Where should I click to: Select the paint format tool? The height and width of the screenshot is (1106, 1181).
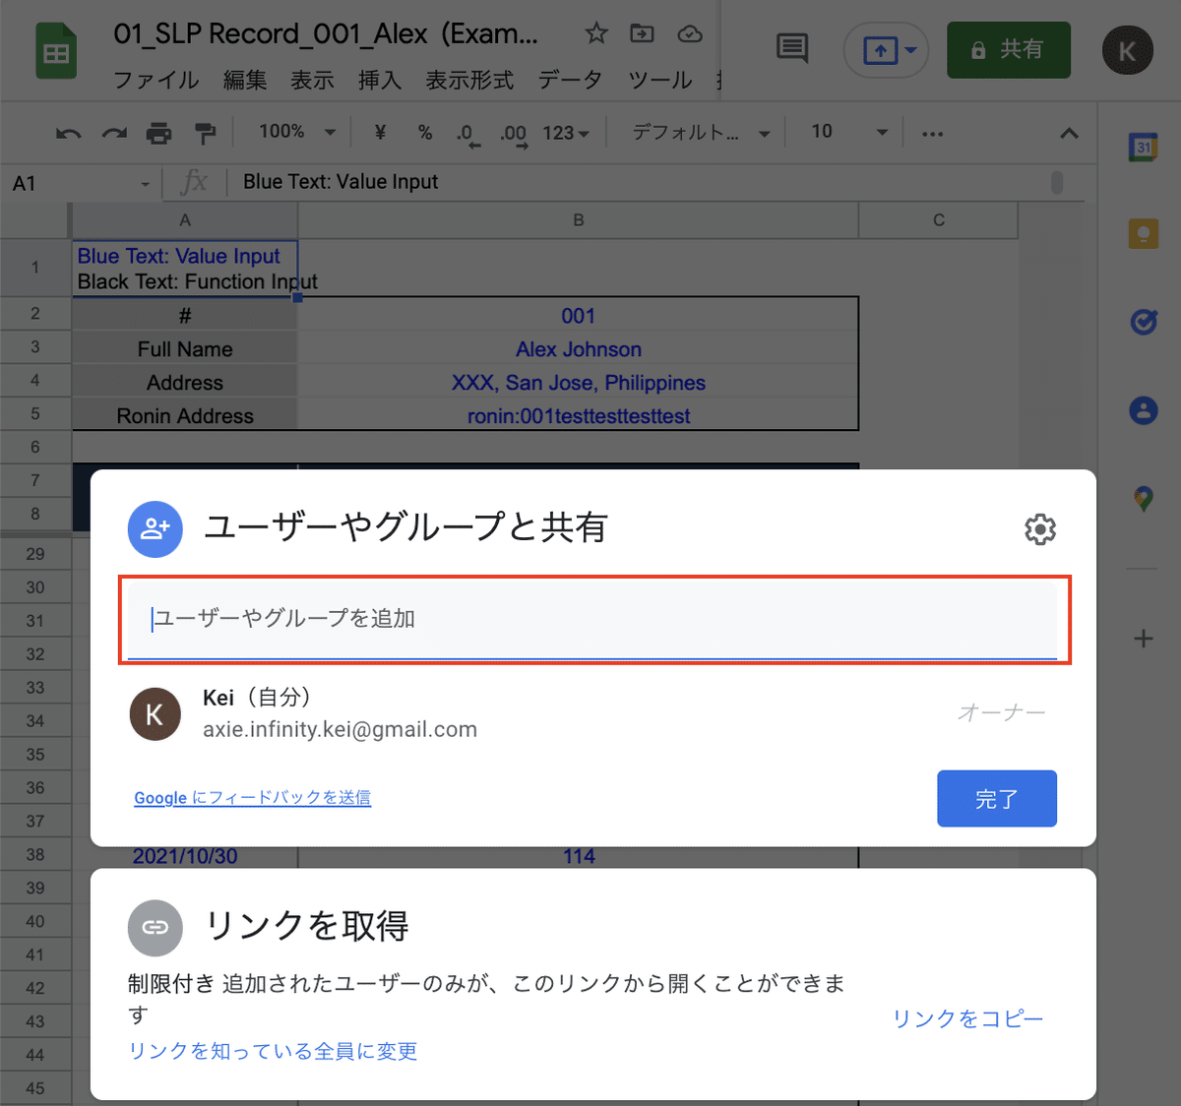click(204, 131)
